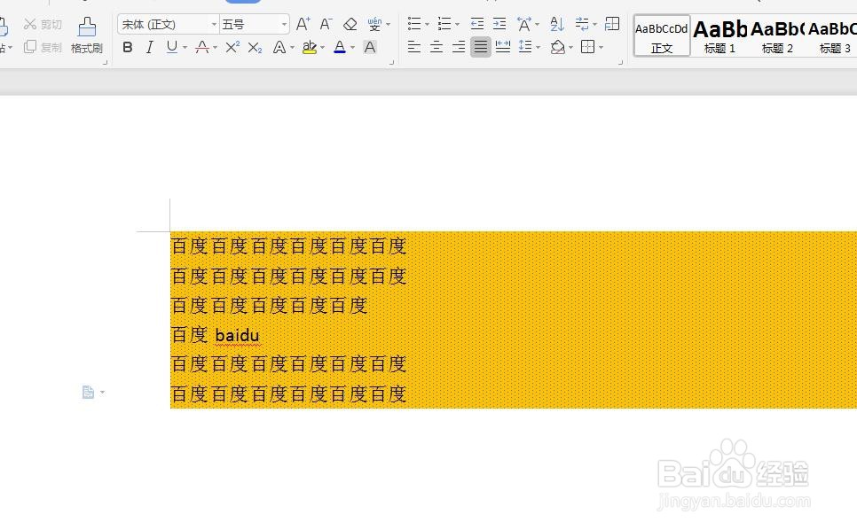Open strikethrough options dropdown arrow
This screenshot has height=530, width=857.
click(x=216, y=48)
